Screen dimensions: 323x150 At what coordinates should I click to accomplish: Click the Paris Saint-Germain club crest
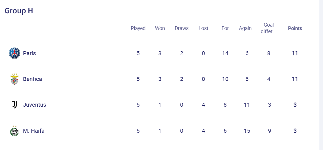click(14, 53)
